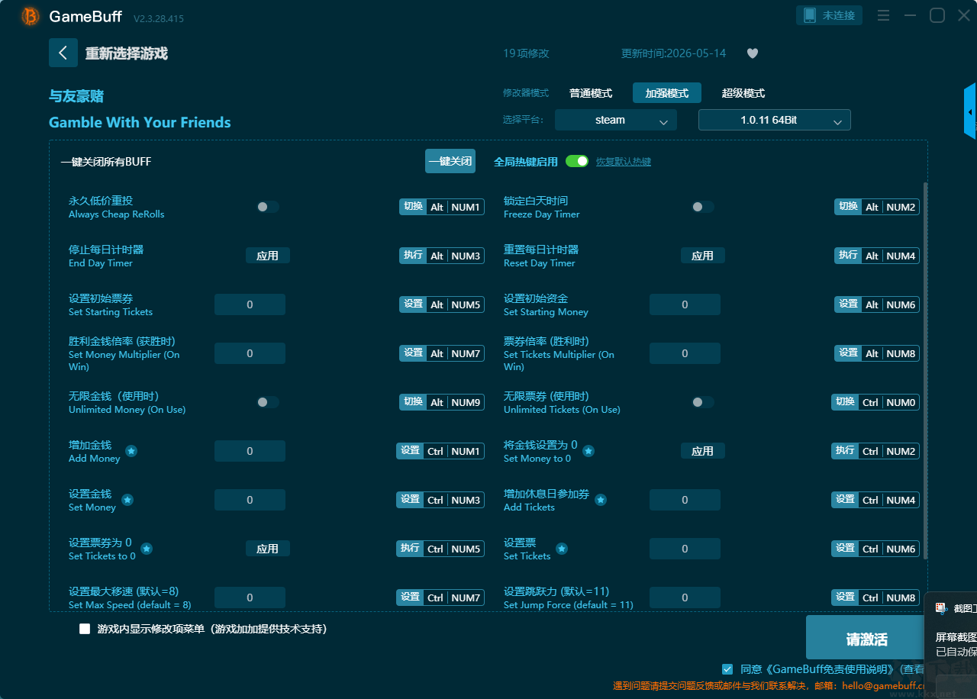Toggle Always Cheap ReRolls switch
977x699 pixels.
coord(267,207)
